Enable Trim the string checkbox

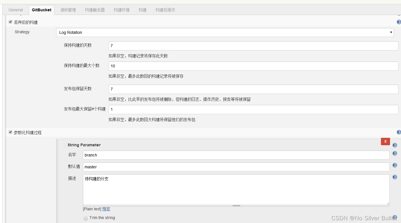coord(86,218)
